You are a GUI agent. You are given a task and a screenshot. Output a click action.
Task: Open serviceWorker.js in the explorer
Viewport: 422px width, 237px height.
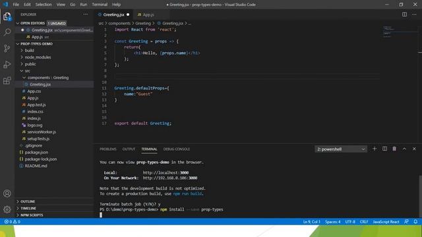pos(42,132)
